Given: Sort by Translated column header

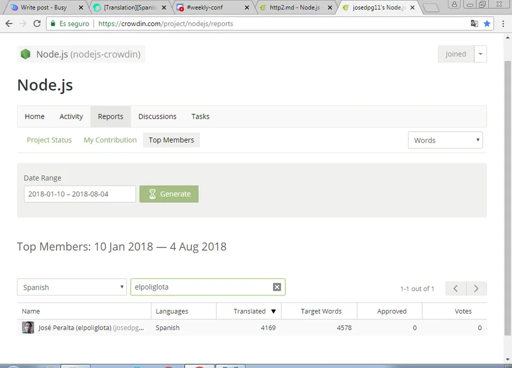Looking at the screenshot, I should coord(249,311).
